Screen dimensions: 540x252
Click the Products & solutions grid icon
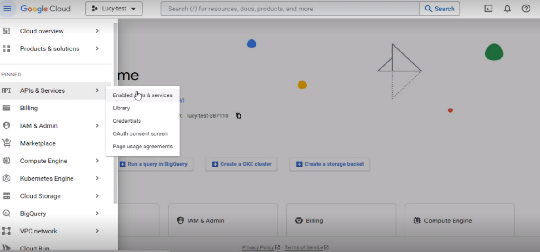click(6, 48)
